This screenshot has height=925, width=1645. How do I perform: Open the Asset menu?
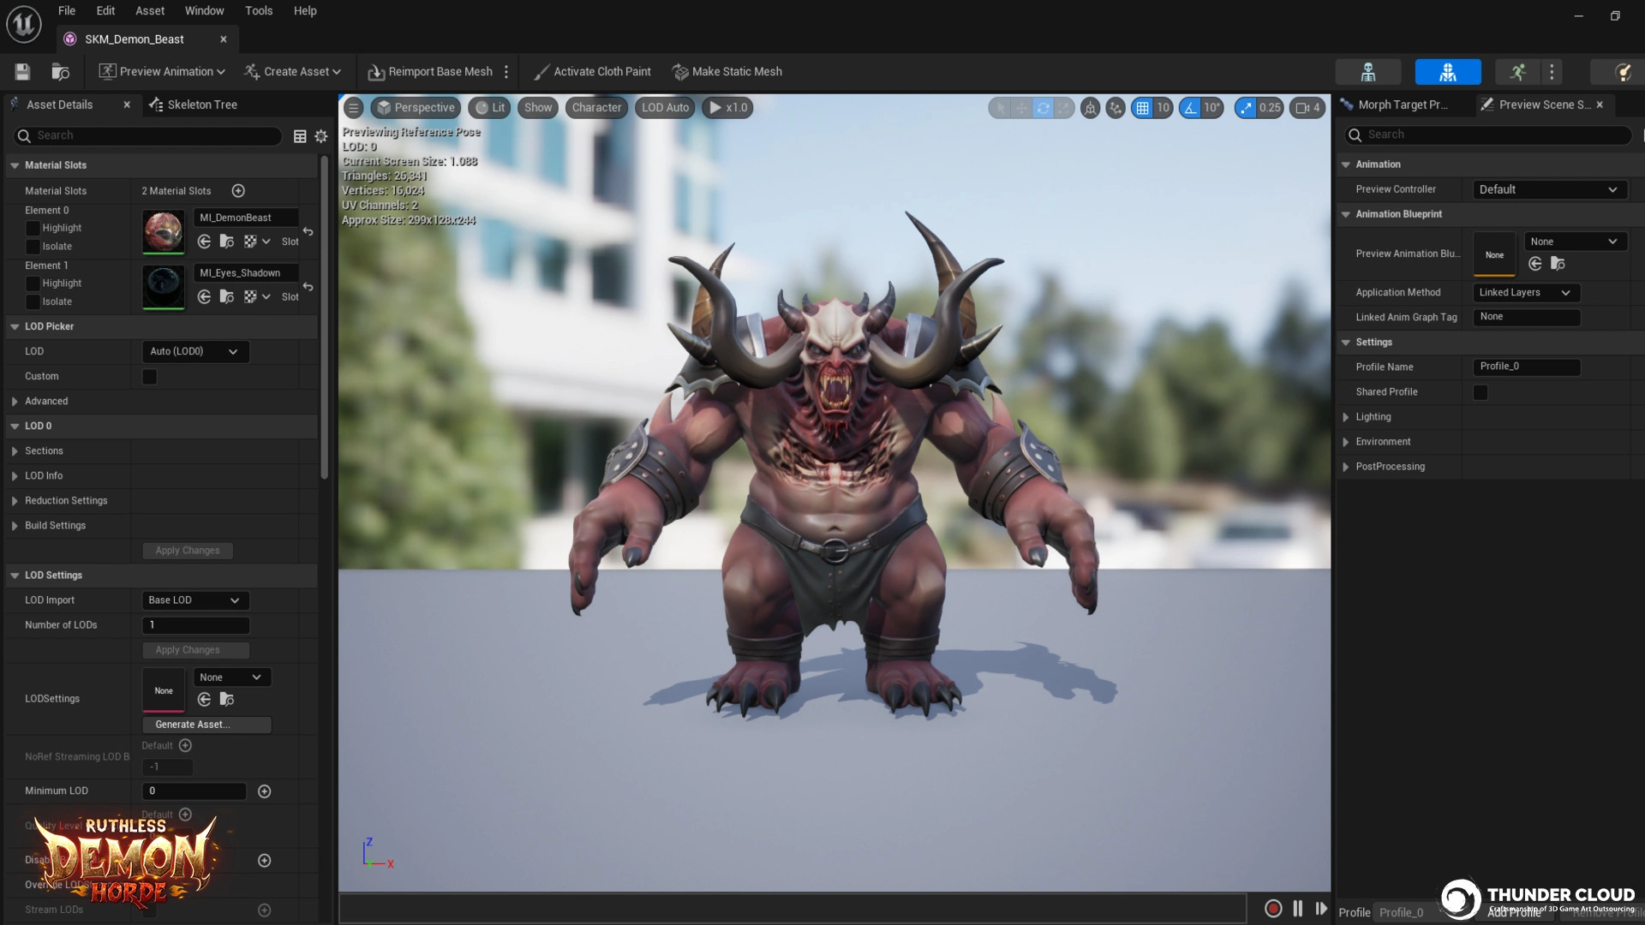click(x=150, y=11)
